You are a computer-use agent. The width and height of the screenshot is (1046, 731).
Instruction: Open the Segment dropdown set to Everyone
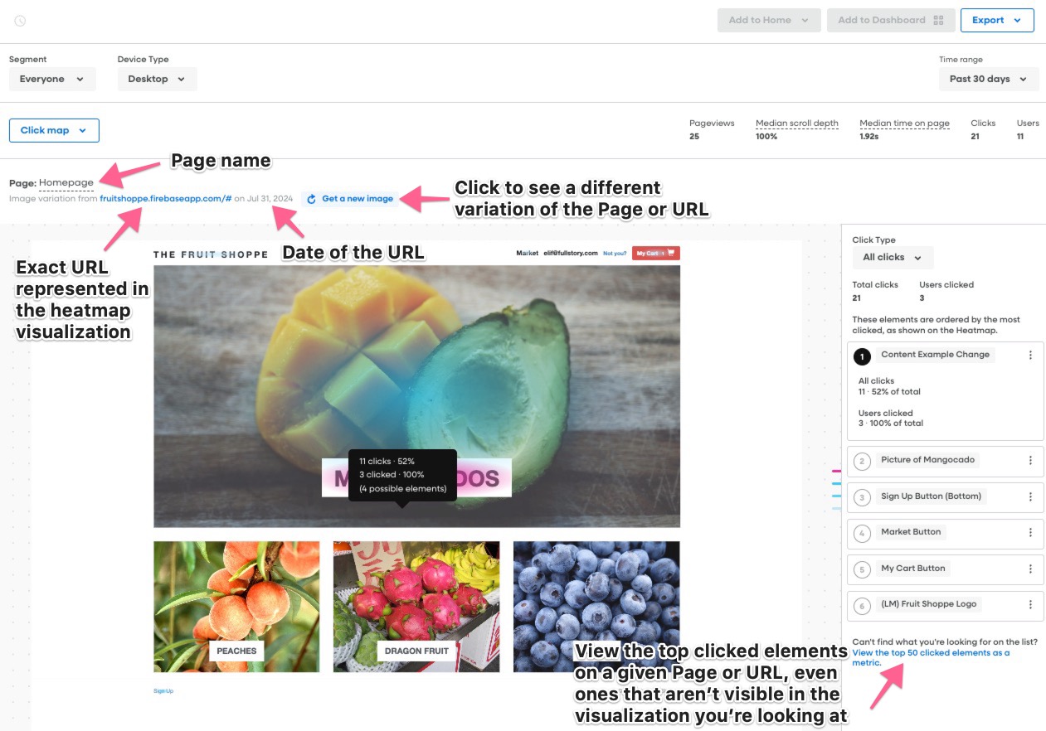point(52,80)
